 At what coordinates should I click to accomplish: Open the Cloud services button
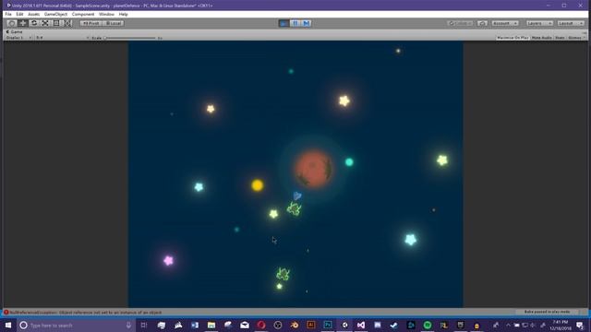click(482, 23)
